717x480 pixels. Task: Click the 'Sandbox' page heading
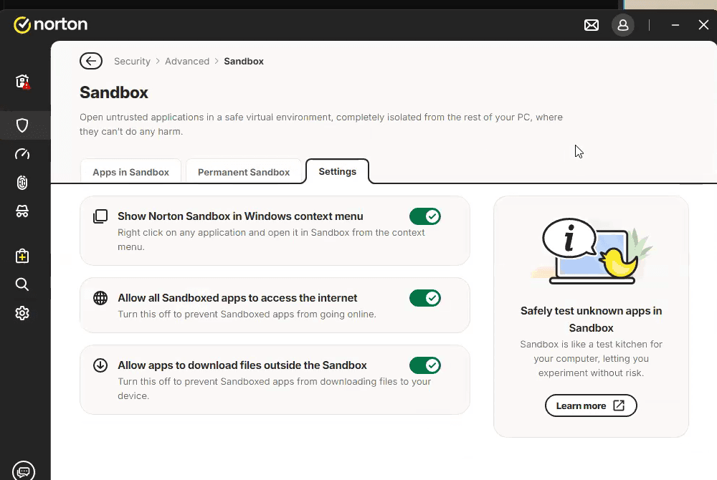114,92
